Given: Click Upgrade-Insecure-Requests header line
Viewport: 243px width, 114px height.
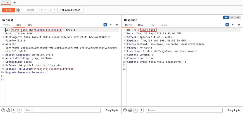Looking at the screenshot, I should click(27, 72).
